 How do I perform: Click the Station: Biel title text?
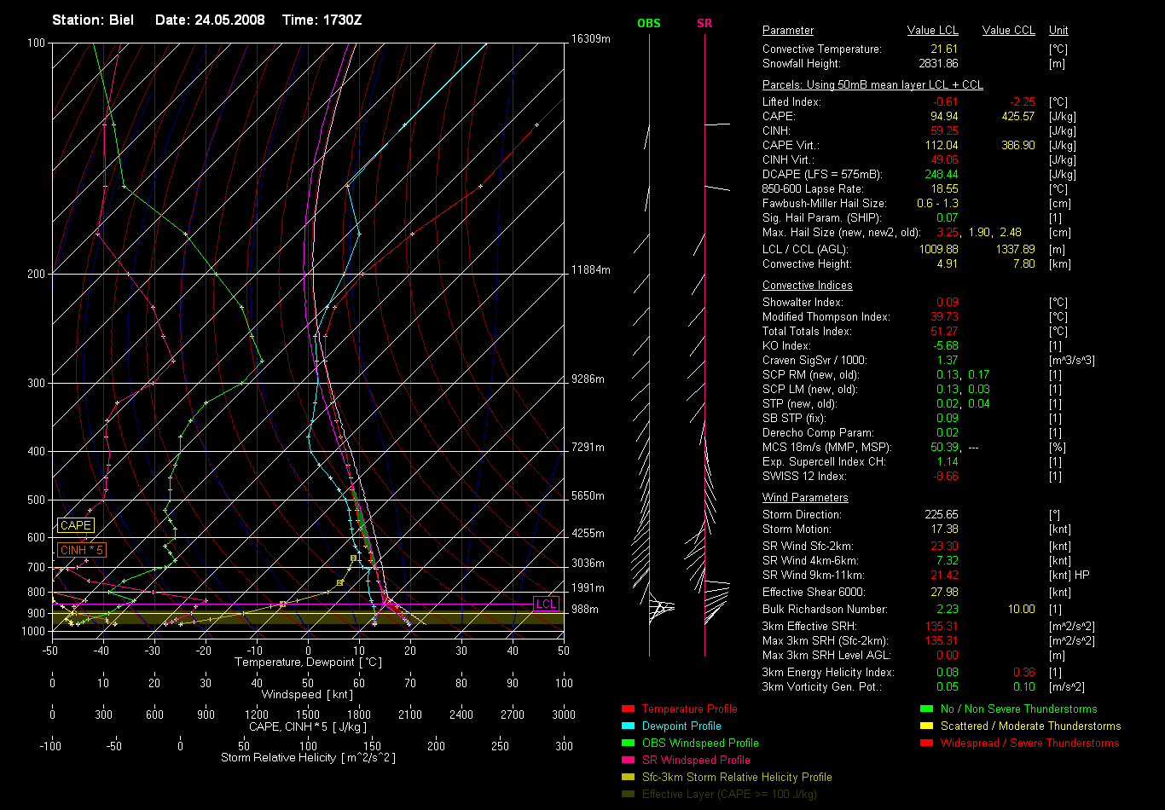(93, 20)
